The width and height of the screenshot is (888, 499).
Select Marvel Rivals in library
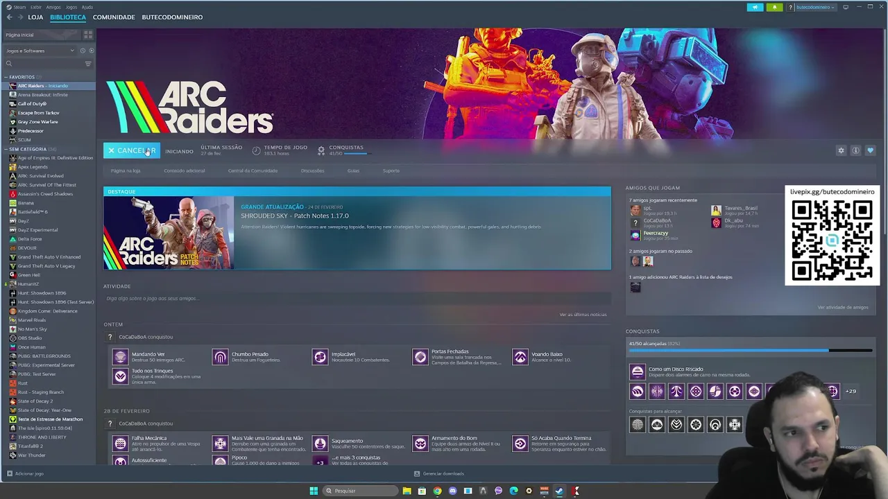[32, 320]
